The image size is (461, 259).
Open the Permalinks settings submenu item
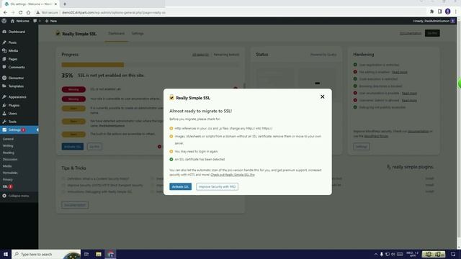10,173
